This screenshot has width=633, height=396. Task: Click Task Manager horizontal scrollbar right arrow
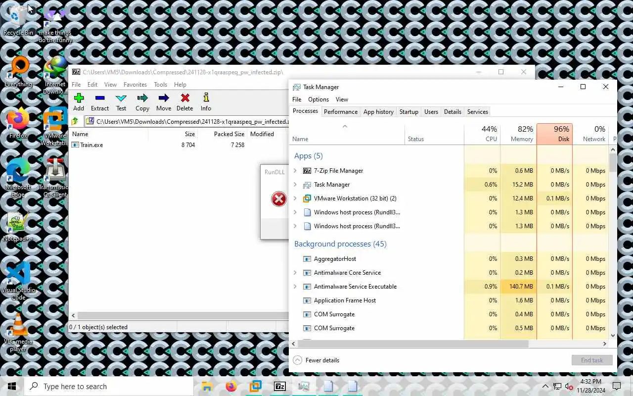pos(604,344)
